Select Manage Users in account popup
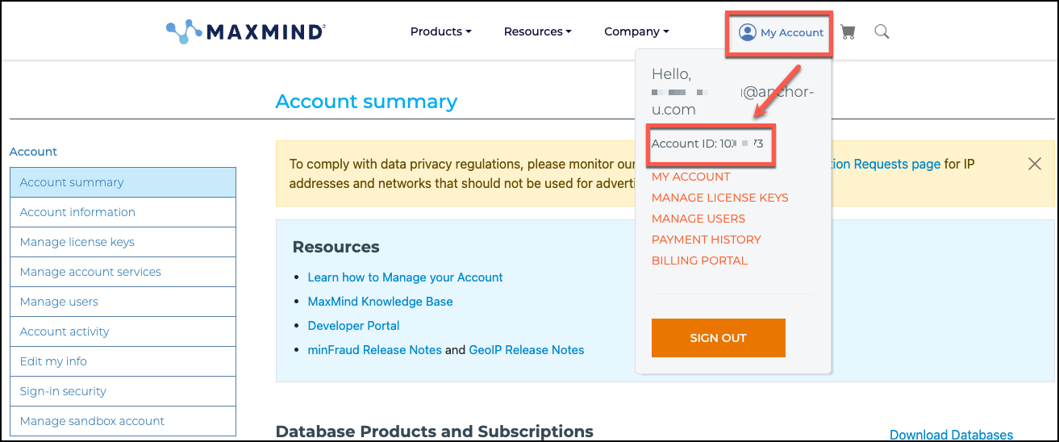This screenshot has height=442, width=1059. (698, 219)
